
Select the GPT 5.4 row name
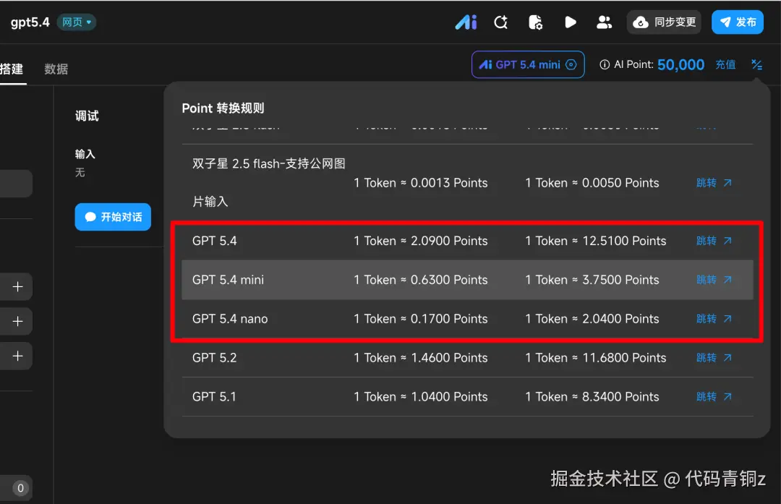coord(215,241)
